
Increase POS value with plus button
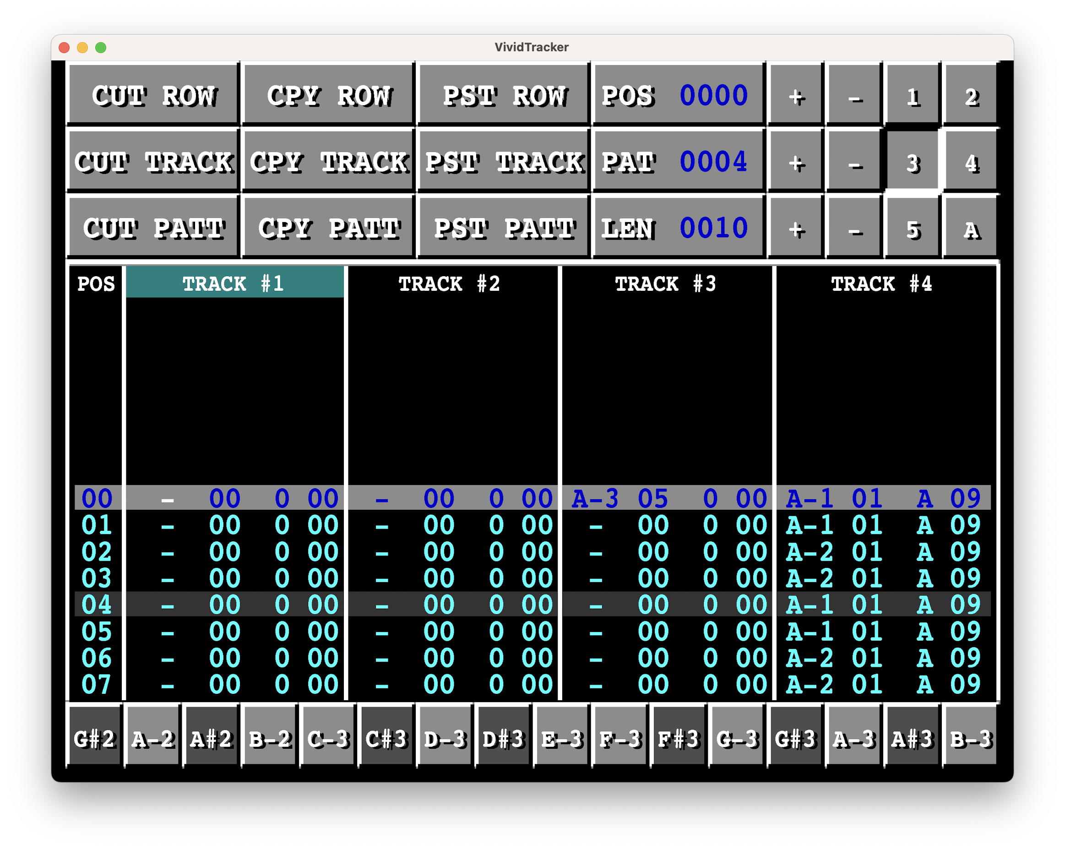pyautogui.click(x=796, y=95)
